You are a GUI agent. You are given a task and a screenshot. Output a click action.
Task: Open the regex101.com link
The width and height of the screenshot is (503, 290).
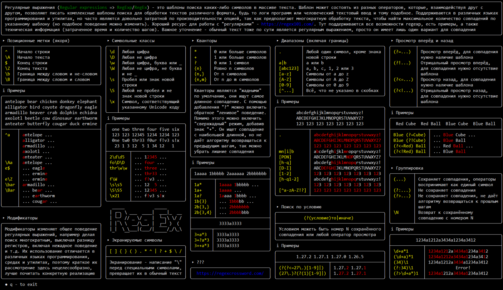pyautogui.click(x=287, y=24)
